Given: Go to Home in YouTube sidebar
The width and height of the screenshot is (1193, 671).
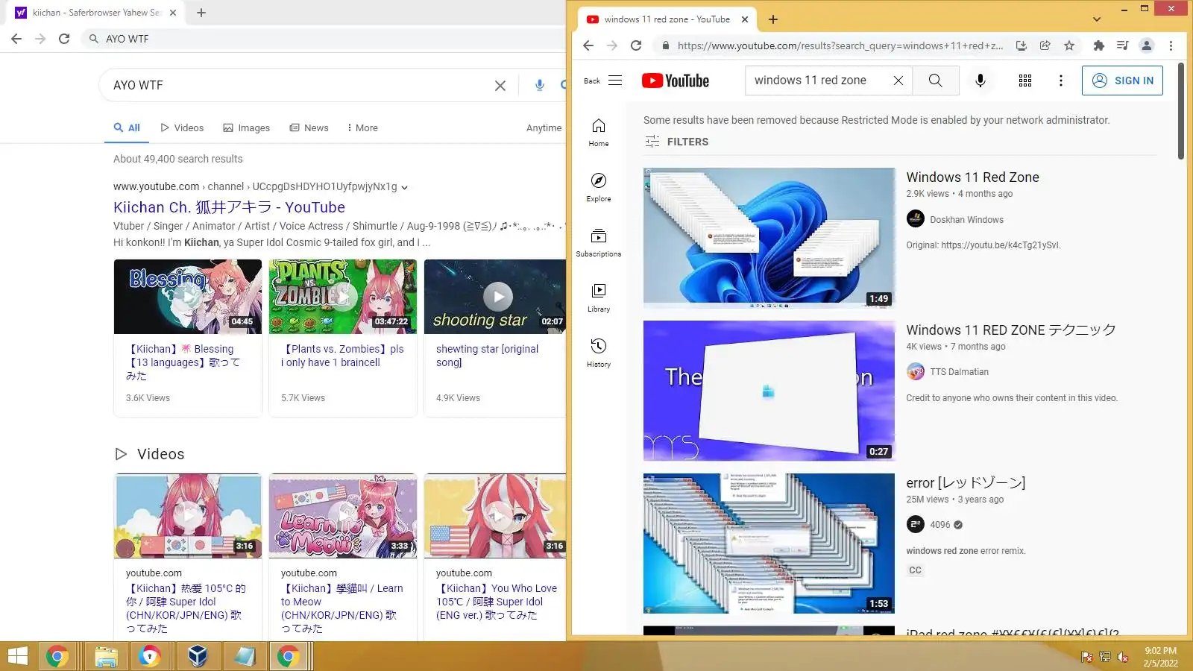Looking at the screenshot, I should (599, 132).
